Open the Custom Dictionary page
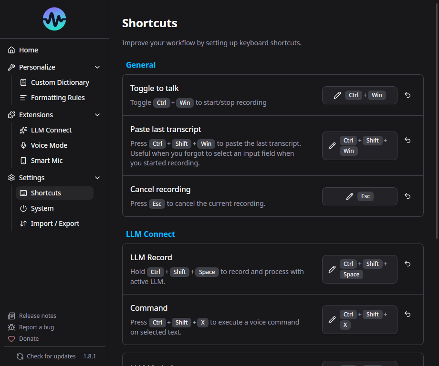 coord(59,82)
